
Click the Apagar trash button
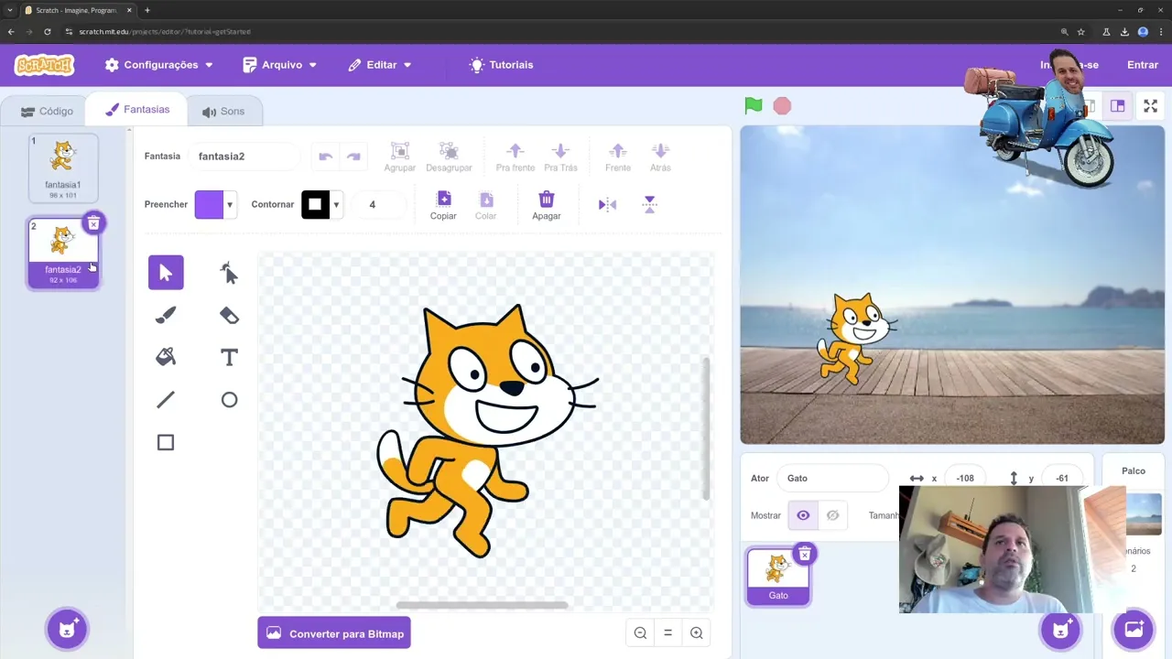[x=547, y=205]
